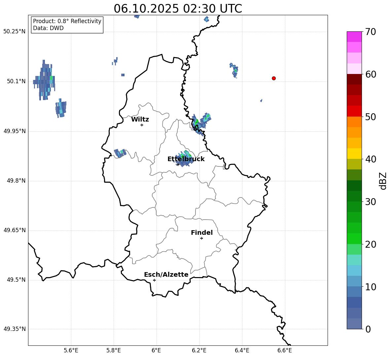Click the red dot marker on the map
The width and height of the screenshot is (391, 357).
pyautogui.click(x=274, y=78)
